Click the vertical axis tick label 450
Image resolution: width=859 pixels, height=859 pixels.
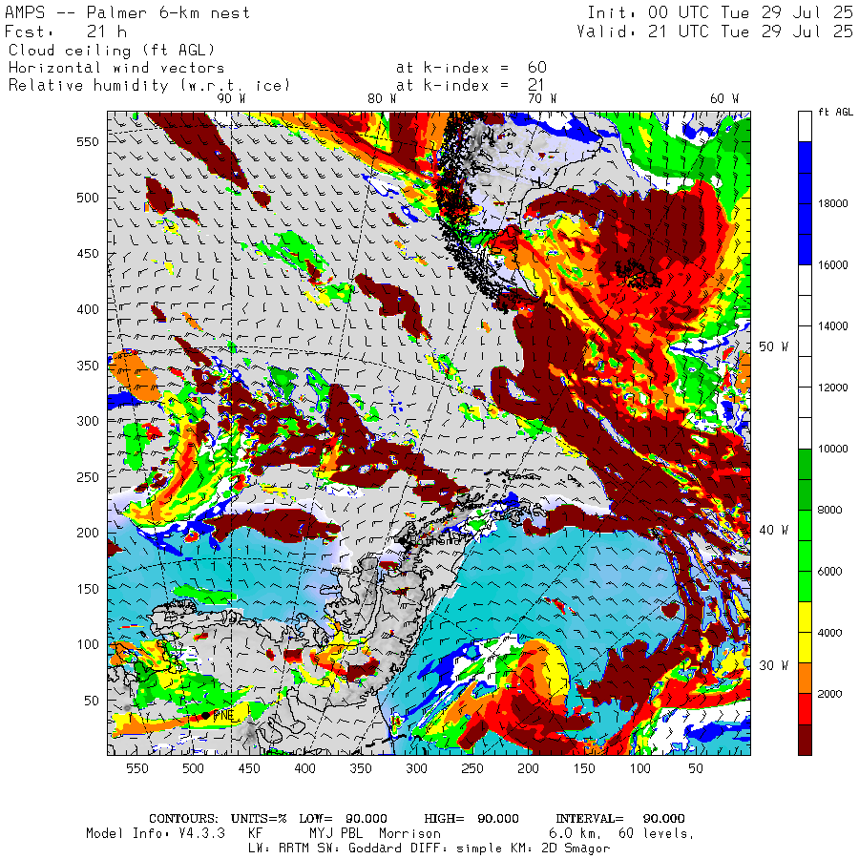point(88,254)
